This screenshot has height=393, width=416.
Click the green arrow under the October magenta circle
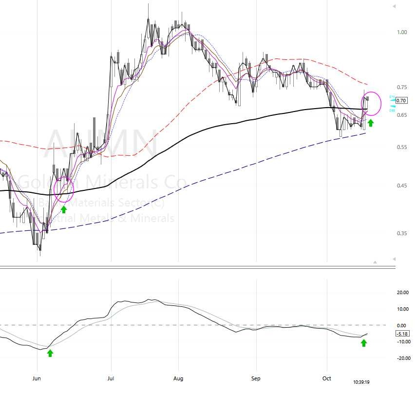pos(371,123)
